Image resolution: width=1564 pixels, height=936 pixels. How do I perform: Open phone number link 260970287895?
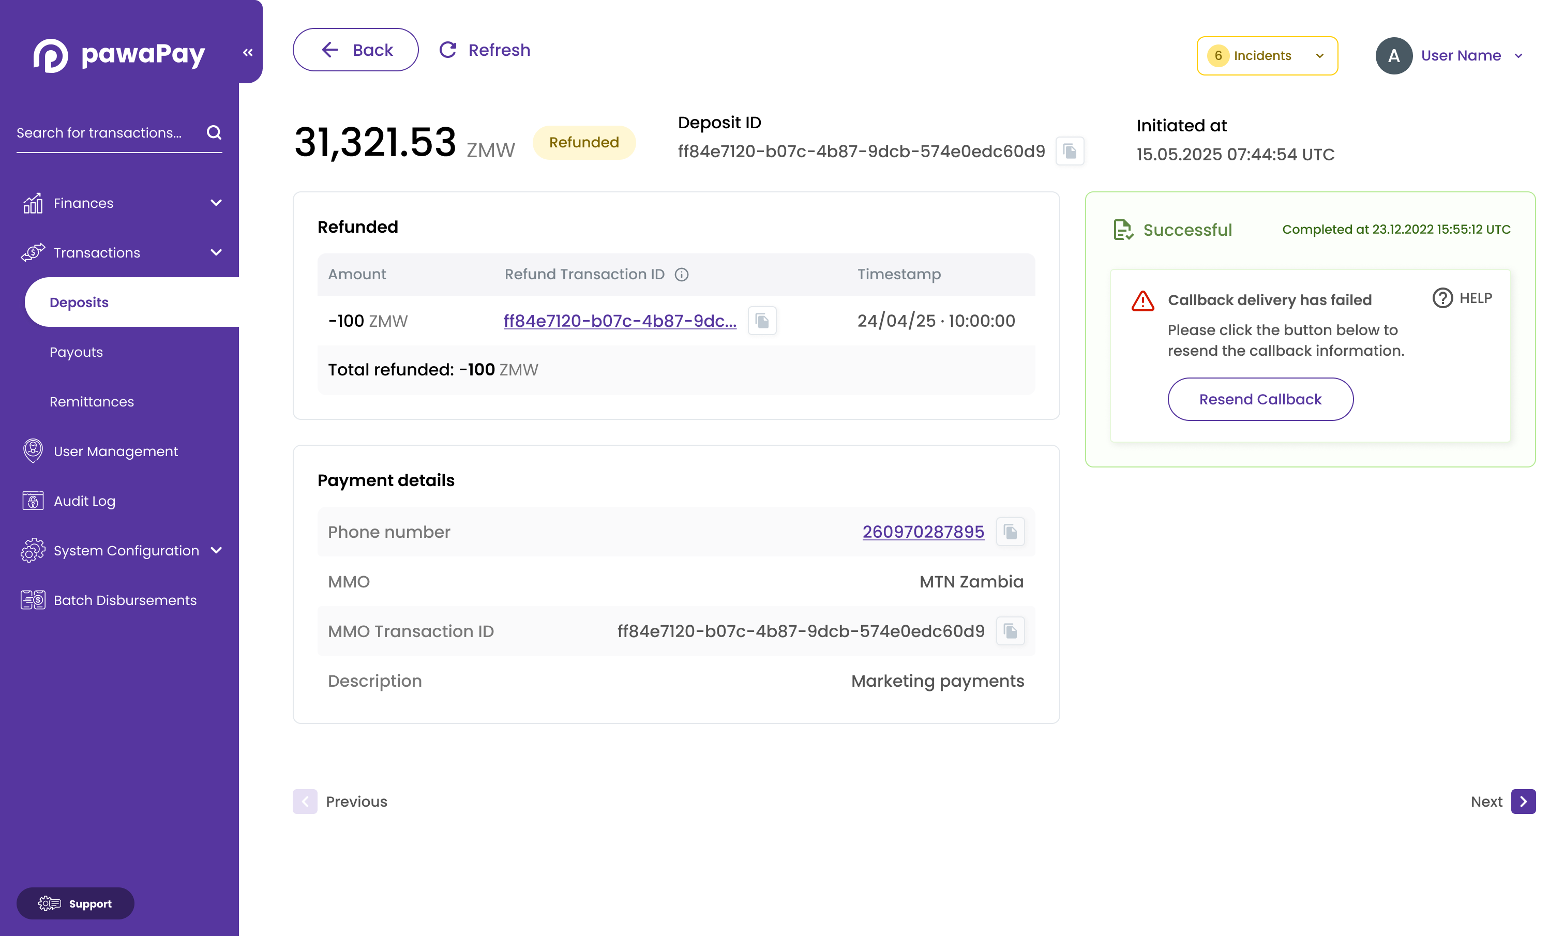click(923, 532)
